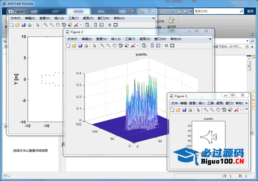This screenshot has width=258, height=181.
Task: Choose Brush data tool in Figure 2
Action: tap(133, 46)
